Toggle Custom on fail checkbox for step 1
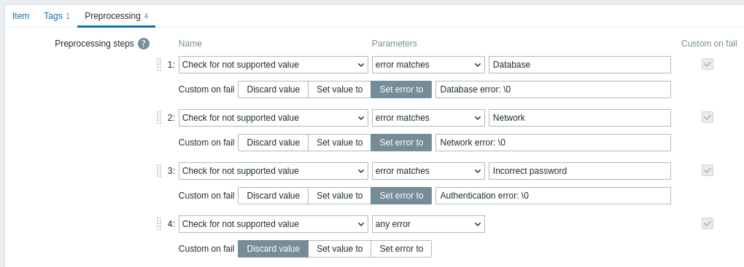The image size is (744, 267). 708,64
